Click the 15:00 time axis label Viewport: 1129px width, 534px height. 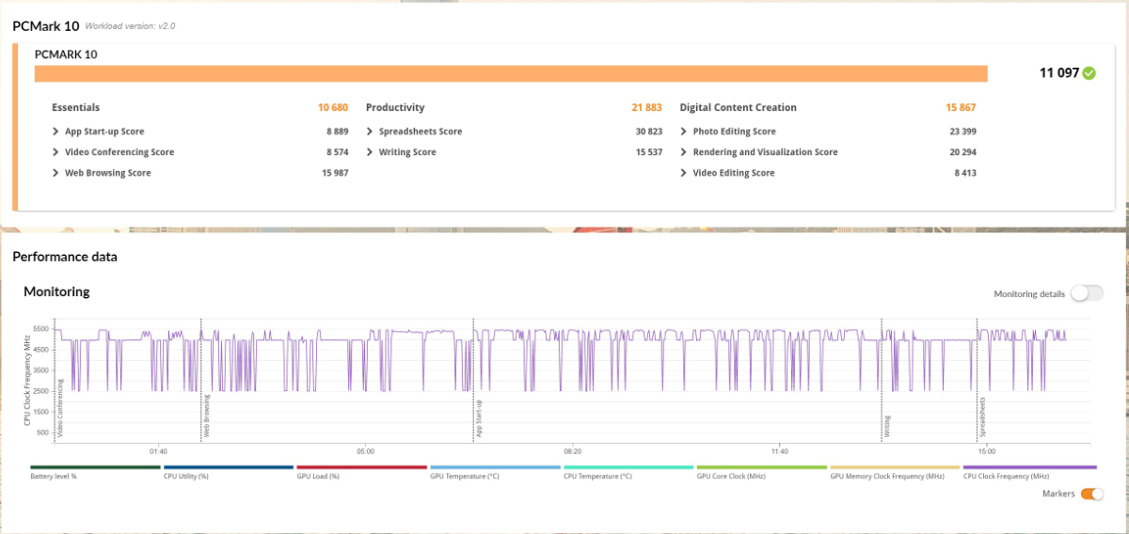(x=986, y=451)
